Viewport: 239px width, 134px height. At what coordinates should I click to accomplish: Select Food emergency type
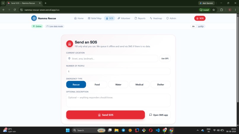pos(97,84)
